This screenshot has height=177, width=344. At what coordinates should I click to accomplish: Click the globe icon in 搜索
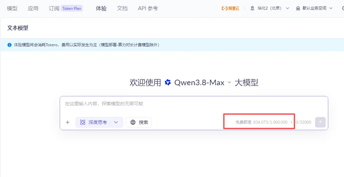pos(133,123)
